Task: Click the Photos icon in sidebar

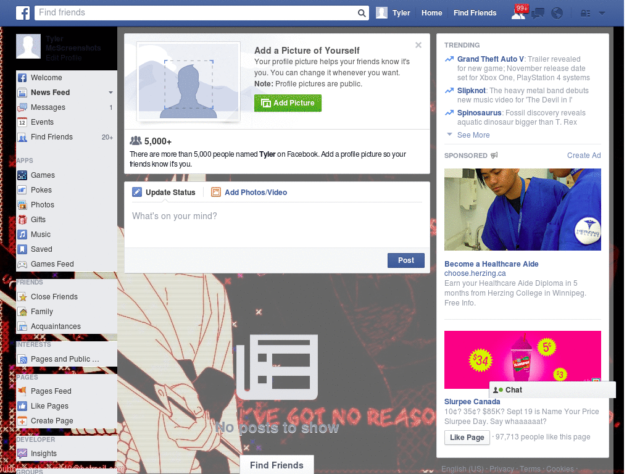Action: 22,205
